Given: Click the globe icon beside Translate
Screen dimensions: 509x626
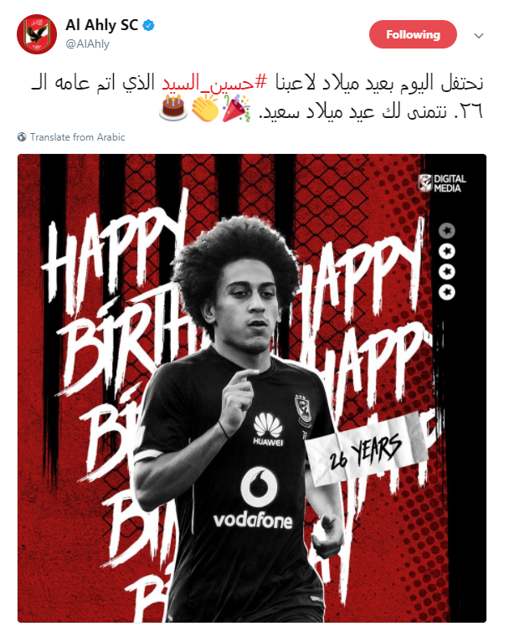Looking at the screenshot, I should point(22,137).
